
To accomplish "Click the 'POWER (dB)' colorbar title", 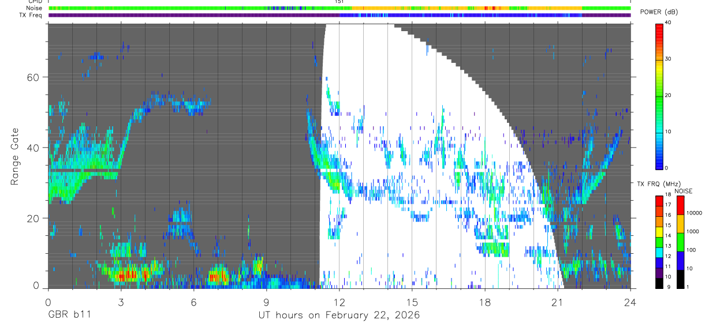I will click(x=659, y=12).
